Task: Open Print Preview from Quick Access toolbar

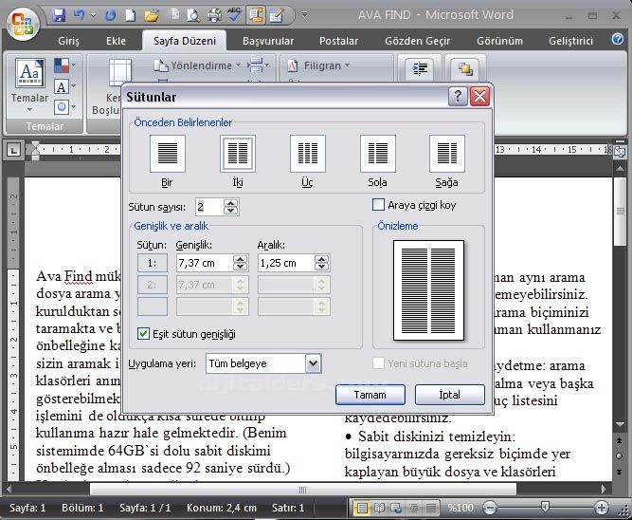Action: [x=193, y=15]
